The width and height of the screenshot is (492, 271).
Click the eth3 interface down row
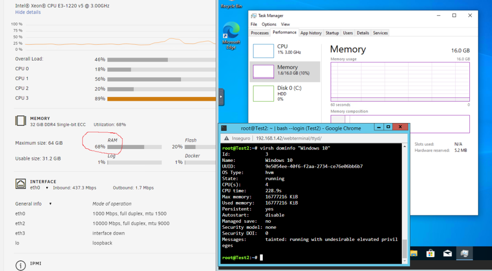pyautogui.click(x=70, y=233)
